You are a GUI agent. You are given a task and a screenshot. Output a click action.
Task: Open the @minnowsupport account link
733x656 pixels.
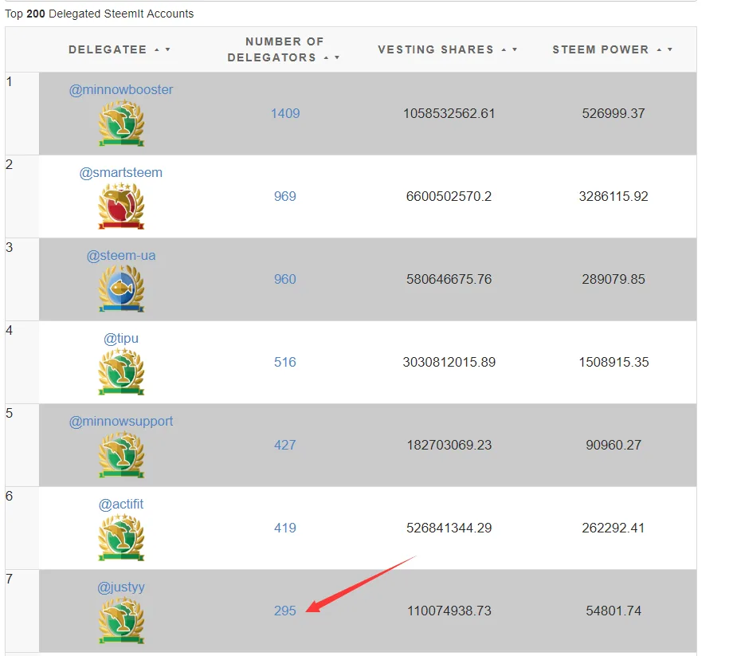click(x=121, y=421)
